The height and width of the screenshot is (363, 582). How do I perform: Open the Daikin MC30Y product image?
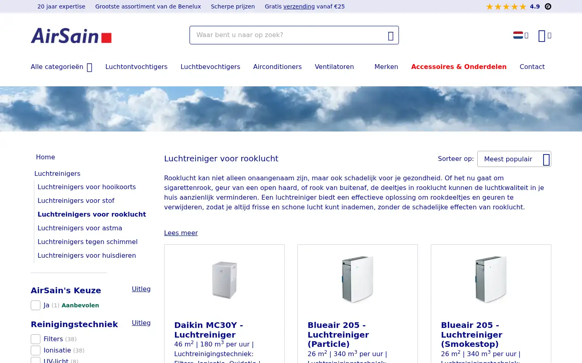pyautogui.click(x=224, y=280)
